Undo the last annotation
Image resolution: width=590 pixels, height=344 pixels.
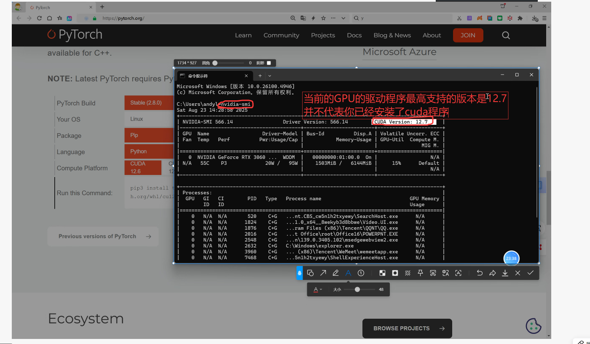pos(480,273)
